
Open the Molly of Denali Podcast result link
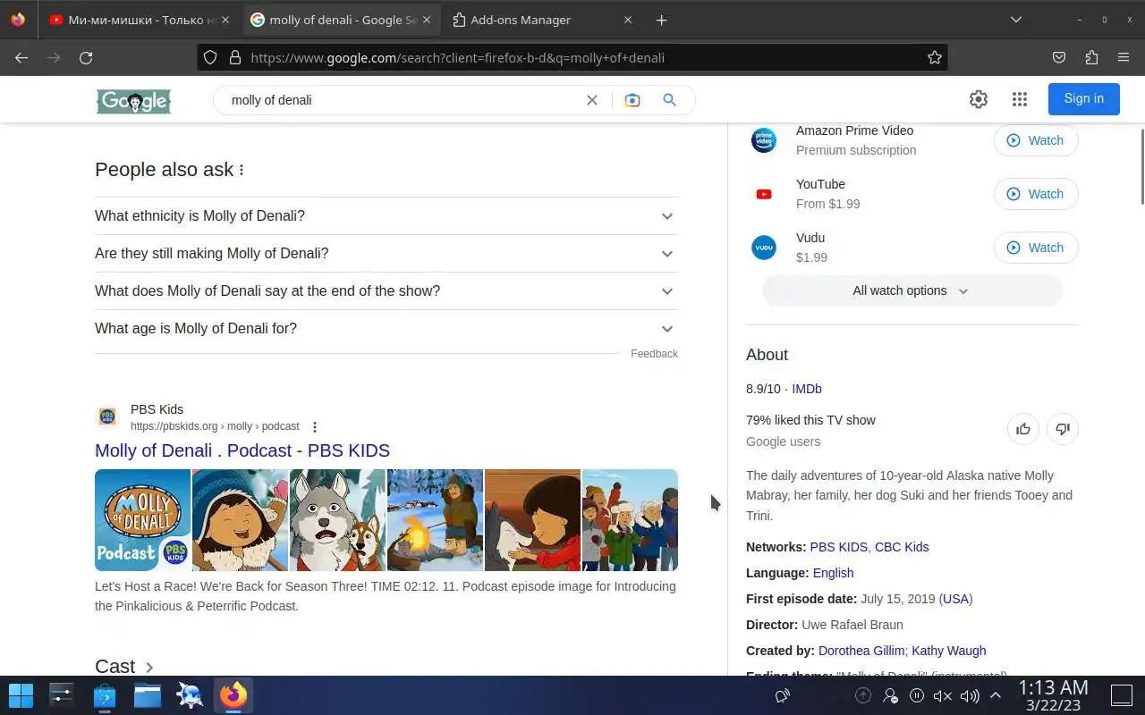242,450
